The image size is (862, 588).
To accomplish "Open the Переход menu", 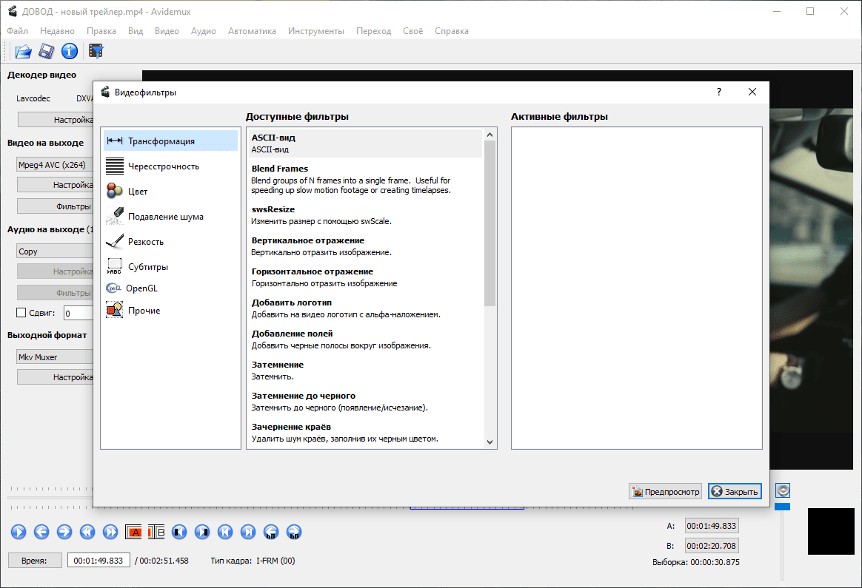I will 374,31.
